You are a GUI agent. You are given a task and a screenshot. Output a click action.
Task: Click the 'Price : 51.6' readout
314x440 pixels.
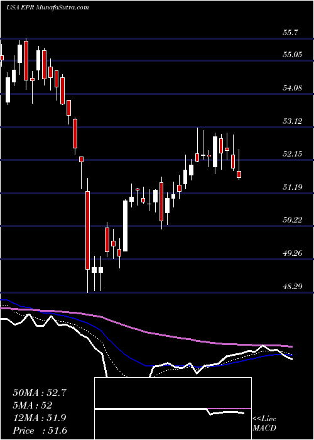(40, 431)
